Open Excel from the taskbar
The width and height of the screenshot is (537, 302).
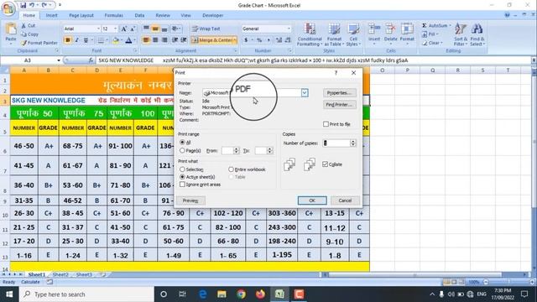tap(279, 294)
